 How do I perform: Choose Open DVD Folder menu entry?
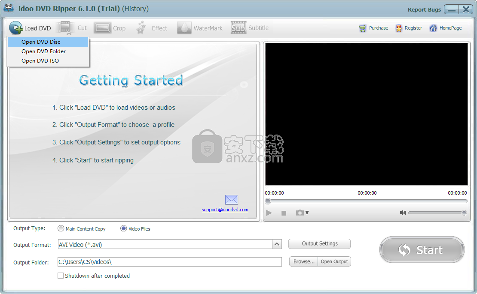click(x=48, y=51)
